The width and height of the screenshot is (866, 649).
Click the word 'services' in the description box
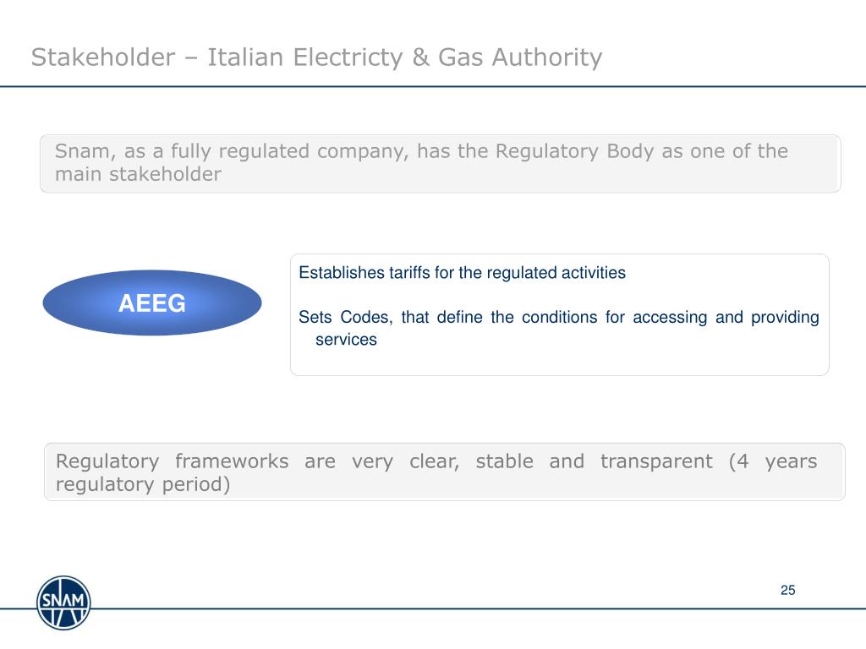(346, 340)
